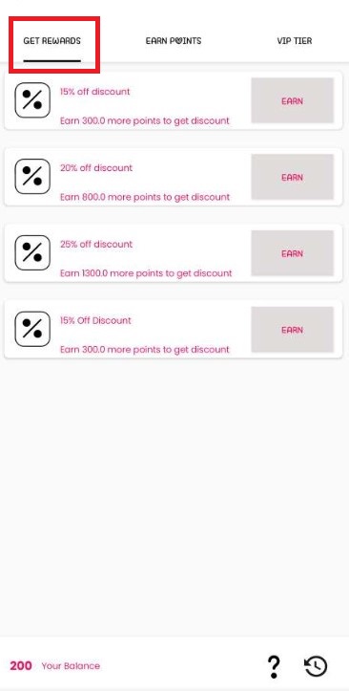Tap the percent icon on the first 15% off discount card
Viewport: 349px width, 691px height.
32,100
